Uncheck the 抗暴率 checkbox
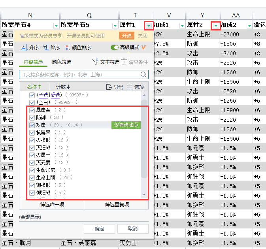 click(x=32, y=133)
